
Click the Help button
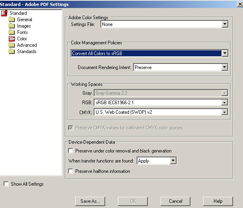218,201
